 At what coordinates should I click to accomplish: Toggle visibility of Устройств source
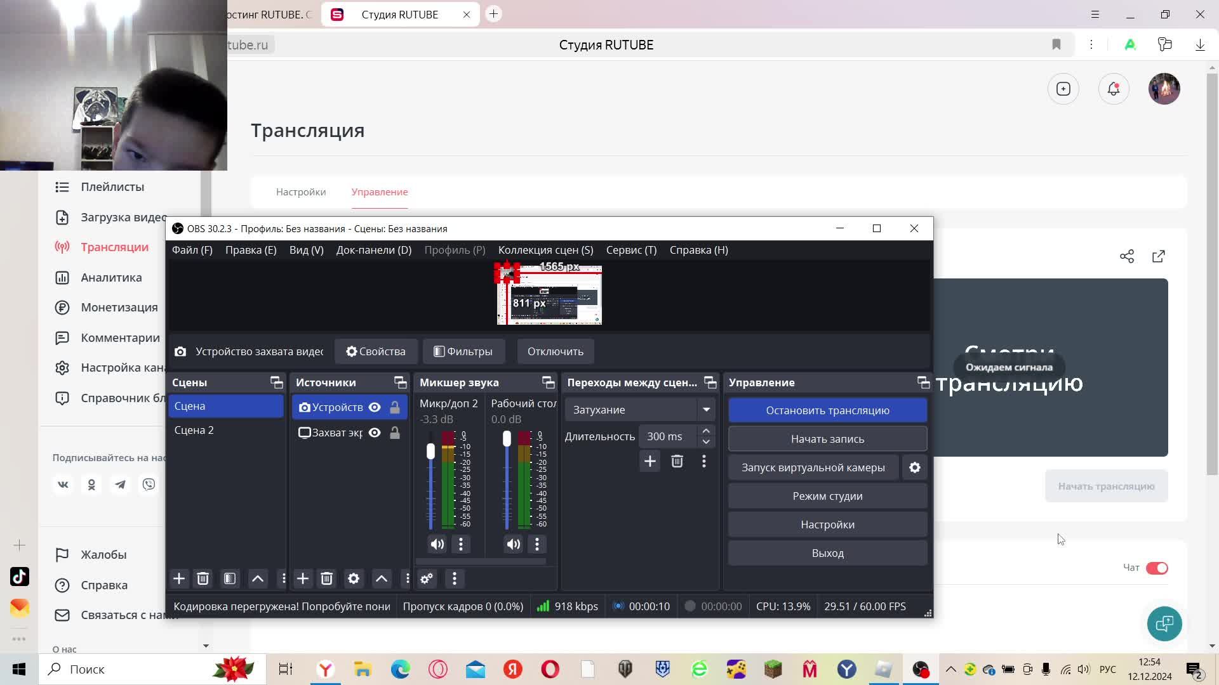click(375, 407)
